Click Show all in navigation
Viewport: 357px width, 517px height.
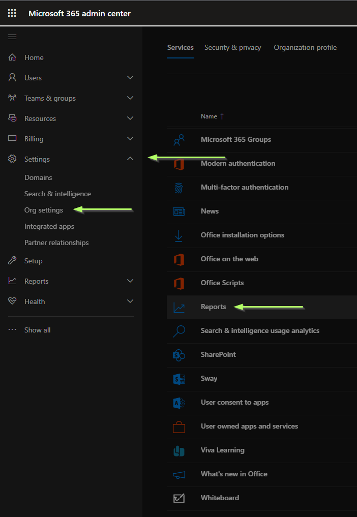[x=37, y=330]
